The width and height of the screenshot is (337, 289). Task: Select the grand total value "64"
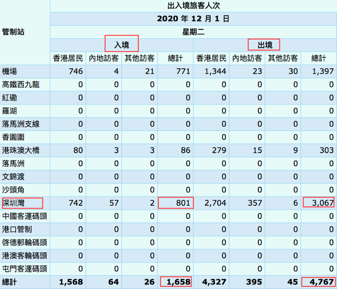point(114,282)
